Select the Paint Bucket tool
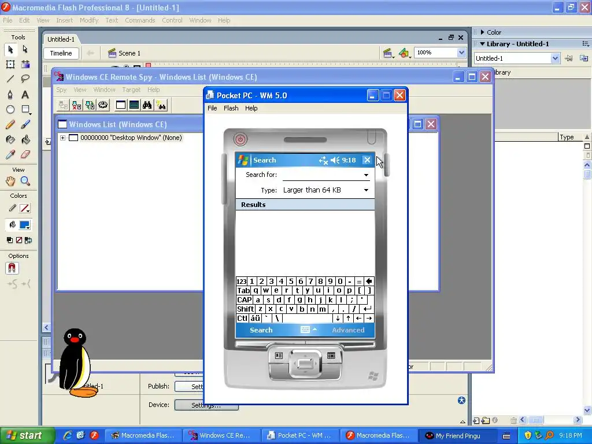This screenshot has width=592, height=444. click(x=25, y=140)
